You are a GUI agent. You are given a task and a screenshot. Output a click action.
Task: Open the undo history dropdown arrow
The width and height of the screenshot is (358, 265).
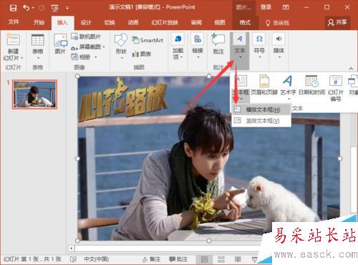(x=33, y=8)
